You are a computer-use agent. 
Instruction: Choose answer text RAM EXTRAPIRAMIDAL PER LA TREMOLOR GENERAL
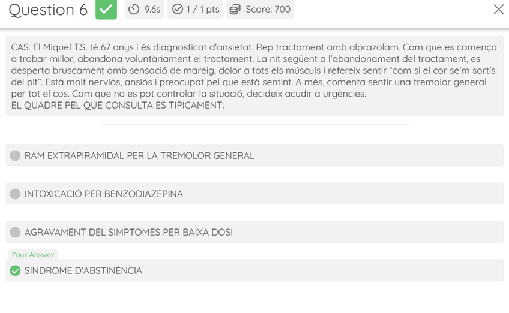click(x=139, y=156)
